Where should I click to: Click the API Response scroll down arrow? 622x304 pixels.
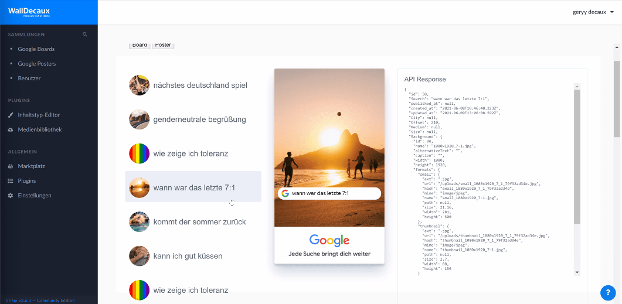tap(577, 272)
